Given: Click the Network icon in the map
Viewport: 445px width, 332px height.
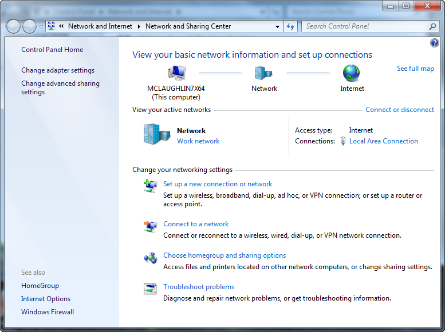Looking at the screenshot, I should [263, 73].
